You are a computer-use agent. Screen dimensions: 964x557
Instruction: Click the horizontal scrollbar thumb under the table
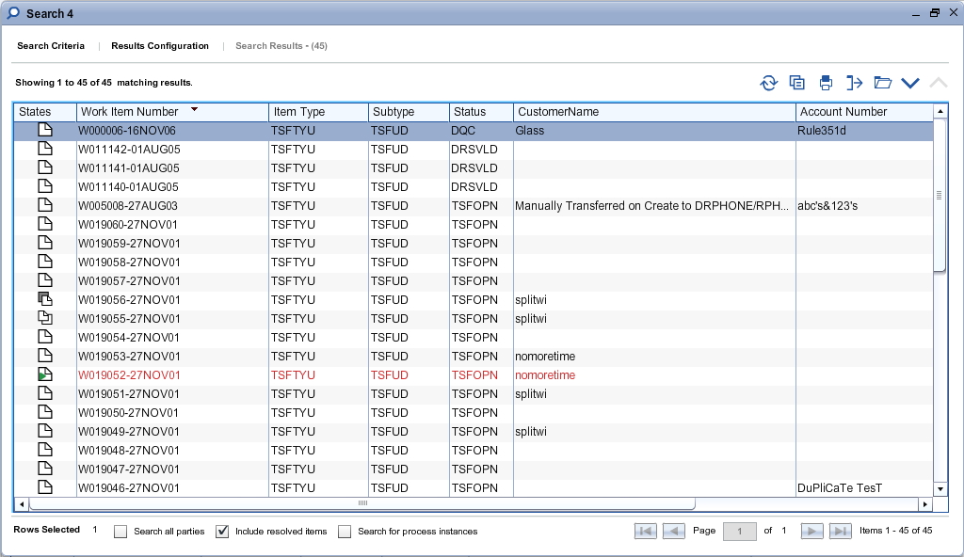tap(362, 504)
